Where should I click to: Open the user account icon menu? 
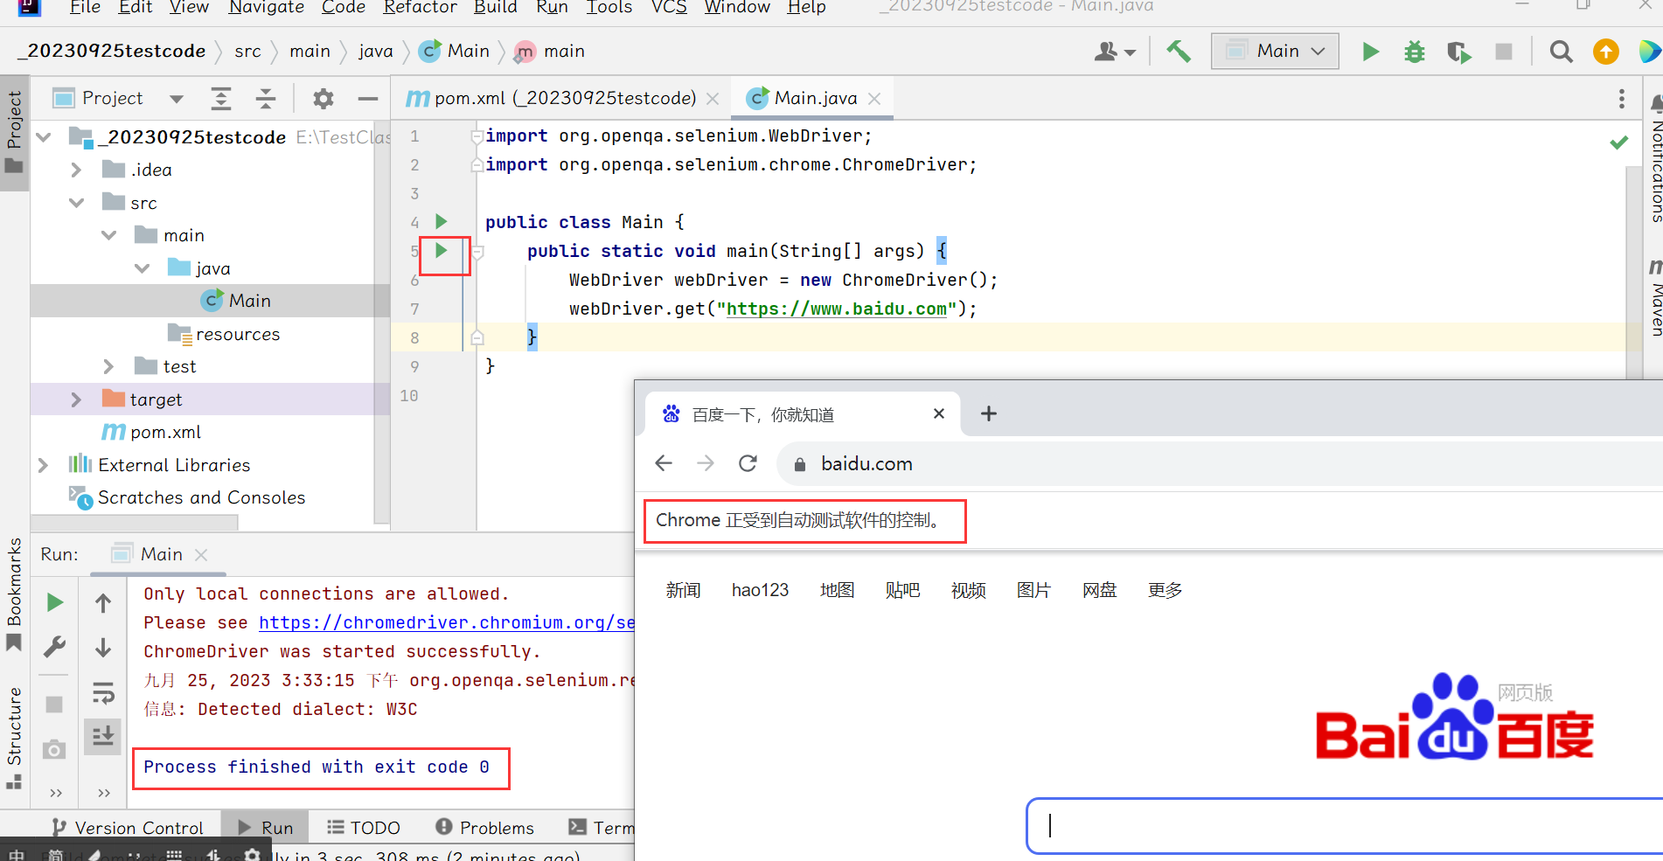click(1114, 52)
